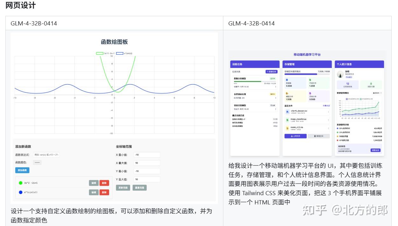The image size is (398, 226).
Task: Click the 添加函数 button
Action: pyautogui.click(x=22, y=170)
